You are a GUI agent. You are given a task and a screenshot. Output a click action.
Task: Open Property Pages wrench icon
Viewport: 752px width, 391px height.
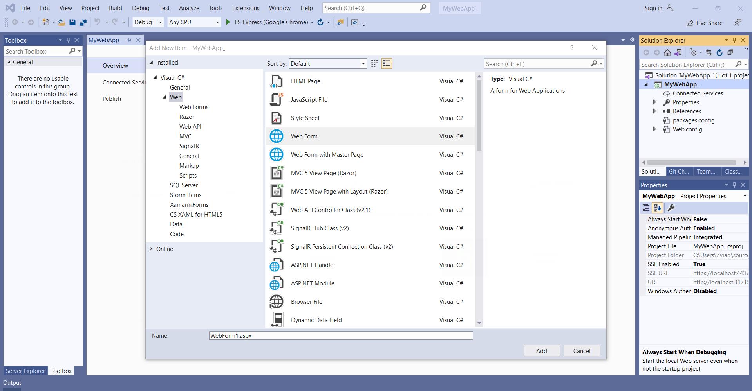671,208
